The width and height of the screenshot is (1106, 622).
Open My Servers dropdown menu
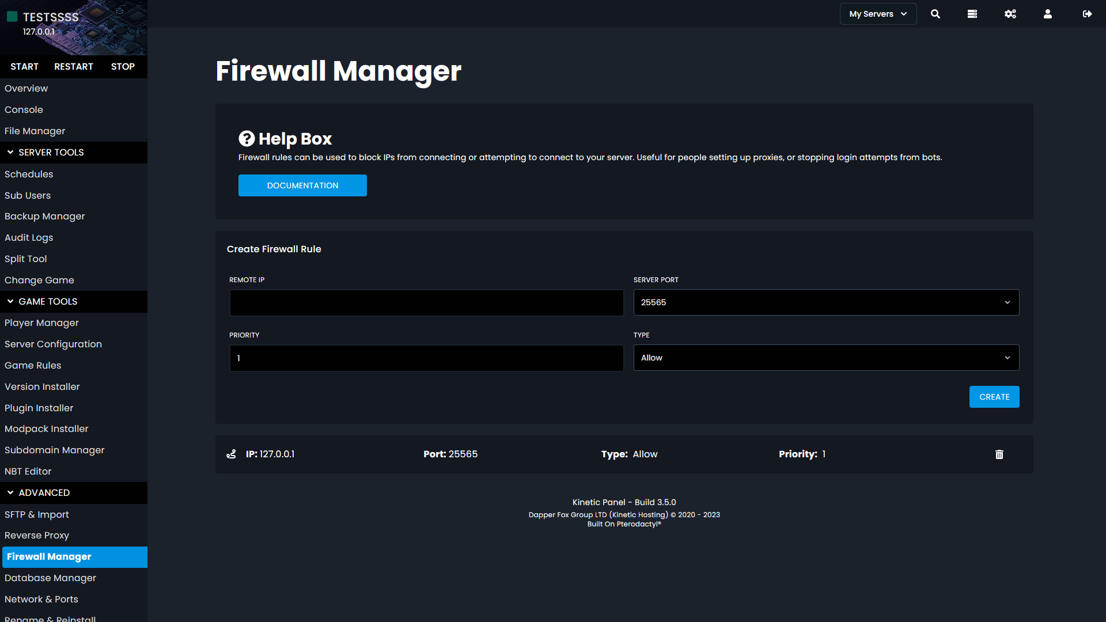(877, 14)
